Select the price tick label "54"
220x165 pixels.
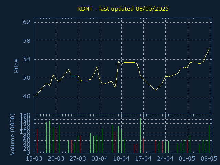[27, 59]
